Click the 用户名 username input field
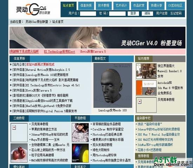Image resolution: width=193 pixels, height=168 pixels. pos(88,14)
